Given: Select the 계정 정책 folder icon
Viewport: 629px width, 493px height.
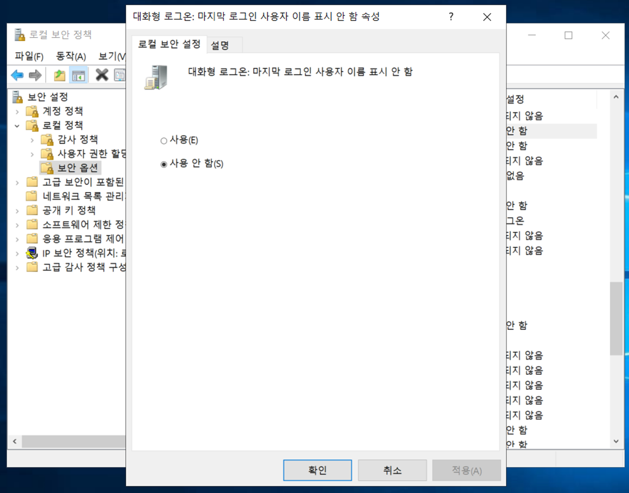Looking at the screenshot, I should click(32, 111).
